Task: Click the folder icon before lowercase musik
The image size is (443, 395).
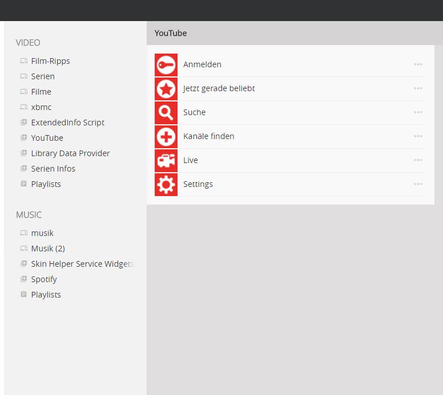Action: (x=24, y=233)
